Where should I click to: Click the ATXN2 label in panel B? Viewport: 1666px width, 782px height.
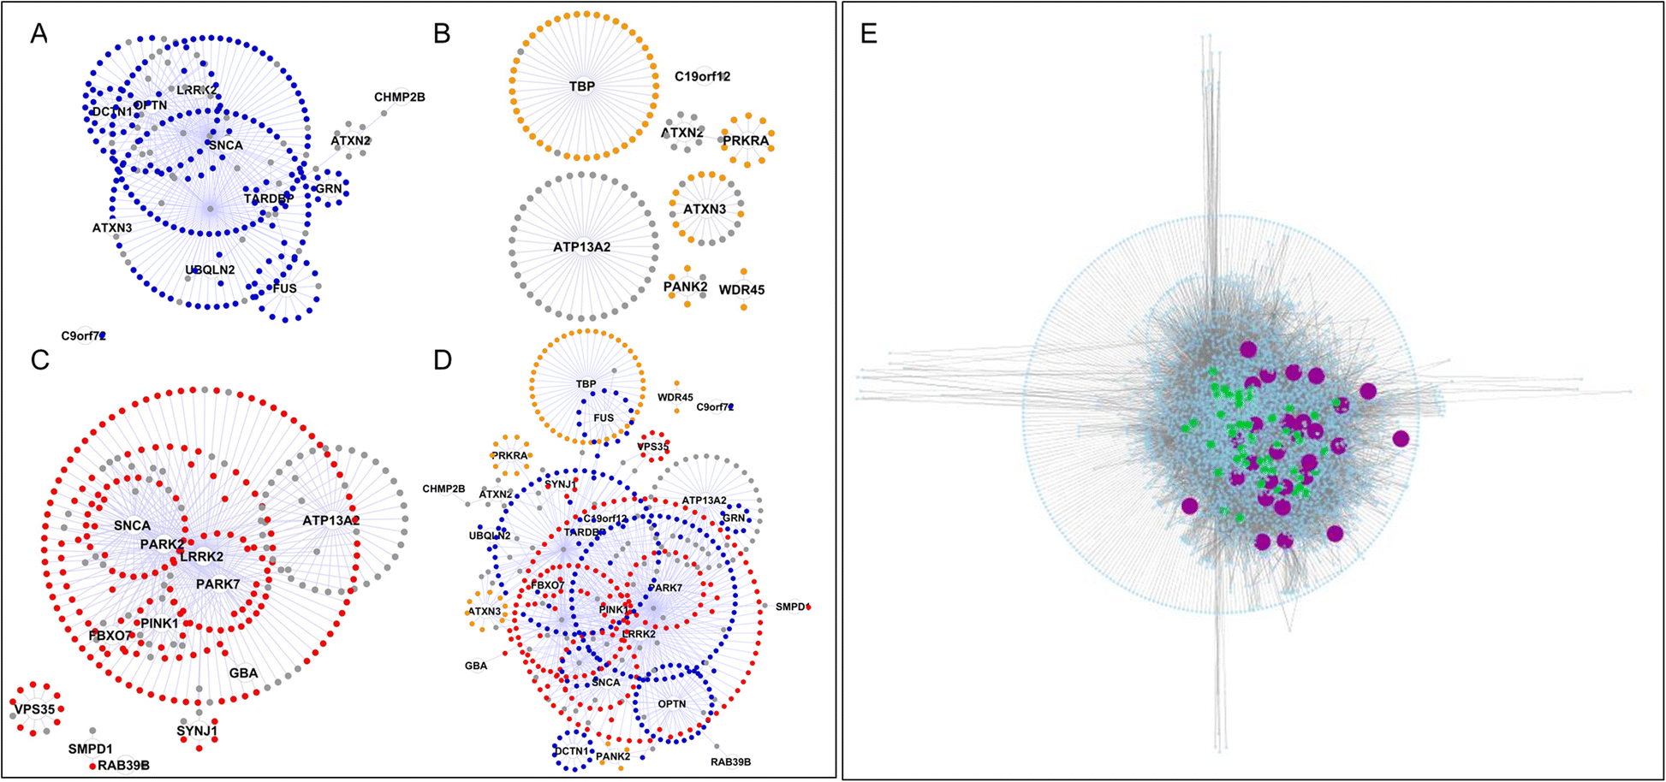(682, 133)
